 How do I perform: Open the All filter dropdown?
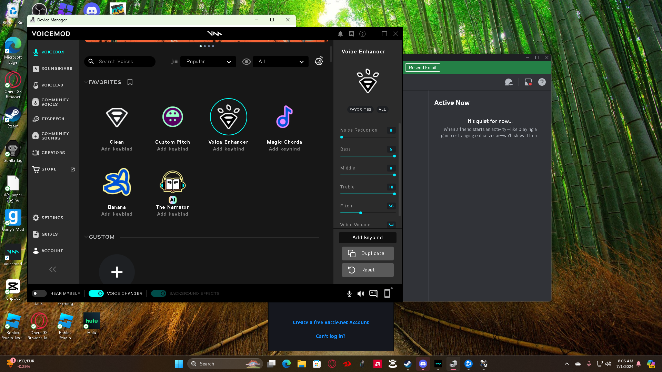281,62
